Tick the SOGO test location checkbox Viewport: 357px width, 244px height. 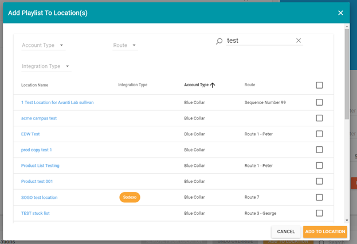pyautogui.click(x=319, y=197)
